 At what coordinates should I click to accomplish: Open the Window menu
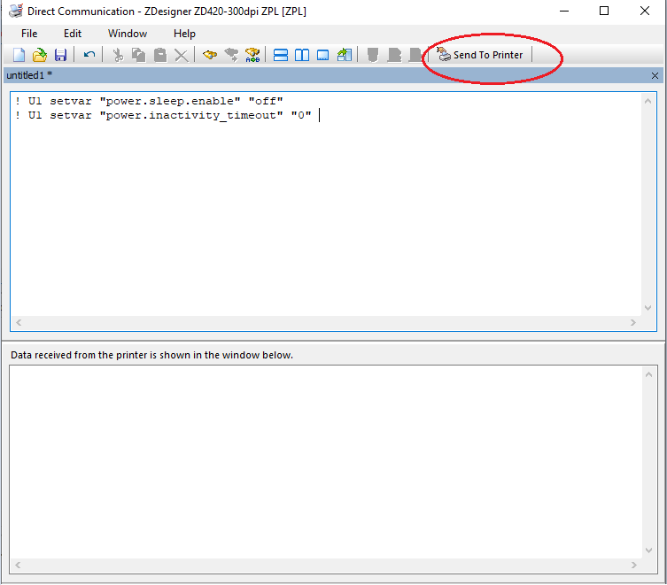click(x=128, y=34)
